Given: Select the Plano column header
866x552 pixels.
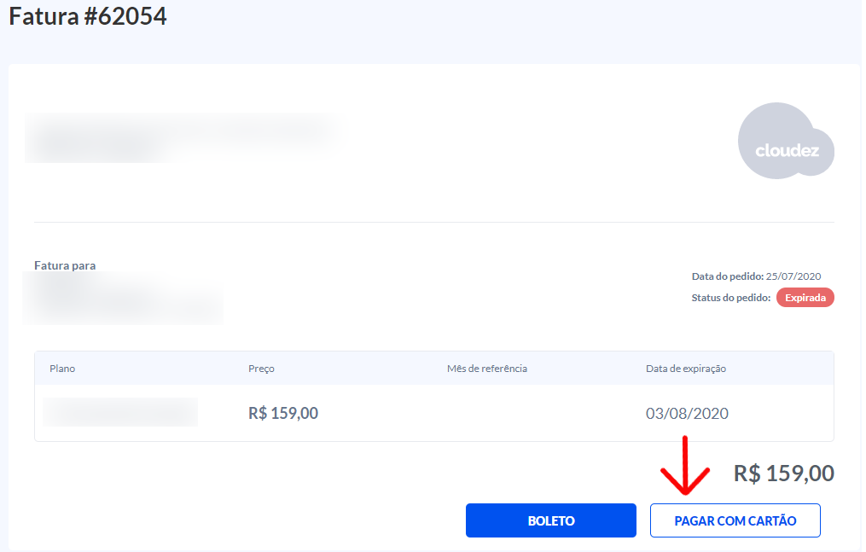Looking at the screenshot, I should click(x=62, y=369).
